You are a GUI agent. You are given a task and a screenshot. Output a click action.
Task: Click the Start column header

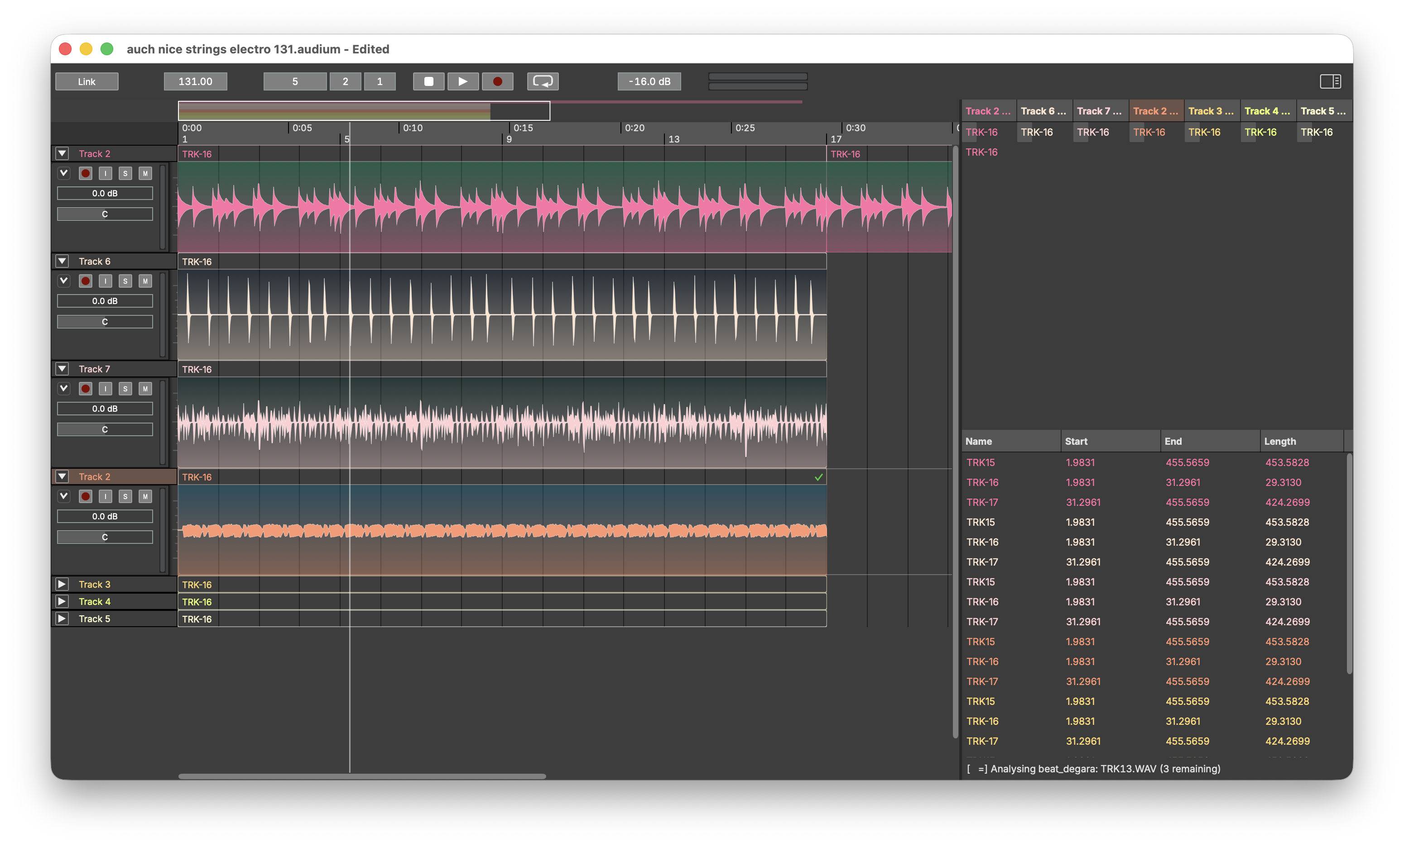(1110, 441)
